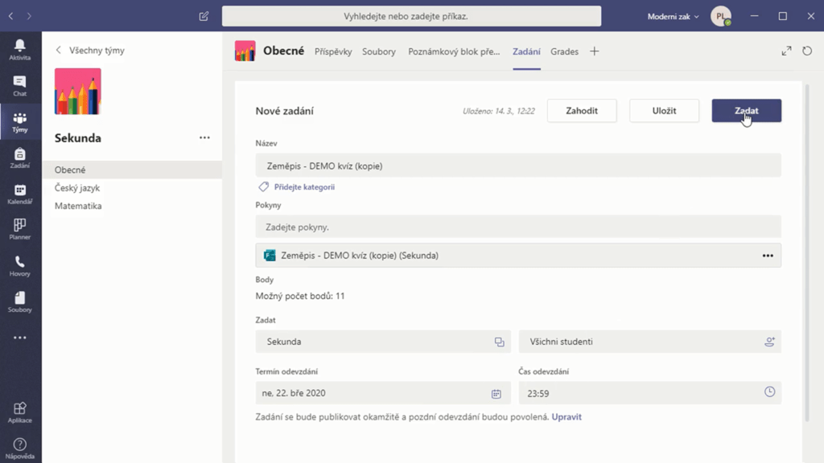
Task: Open attached quiz more options menu
Action: tap(767, 256)
